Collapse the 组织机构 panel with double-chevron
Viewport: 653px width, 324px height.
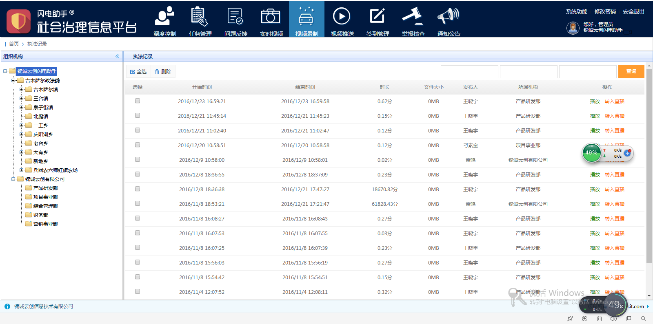pos(118,56)
